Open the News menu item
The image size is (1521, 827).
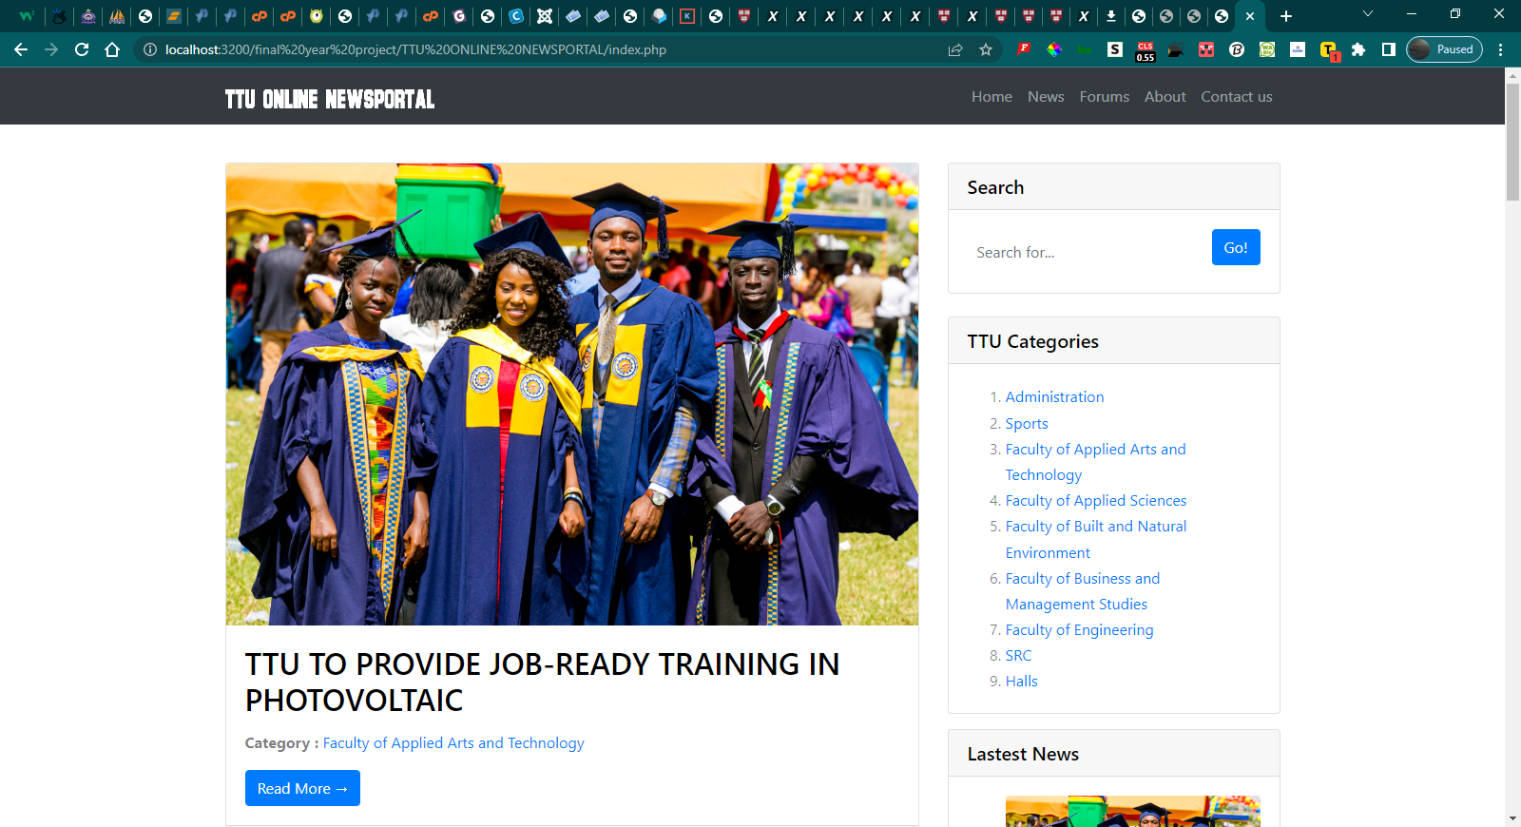(1046, 97)
